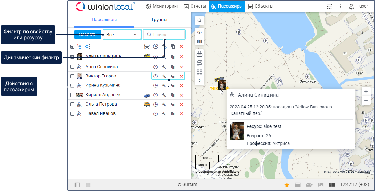Open history for Виктор Егоров
Image resolution: width=375 pixels, height=191 pixels.
[155, 76]
